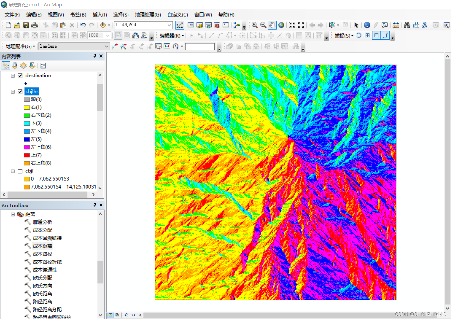Image resolution: width=451 pixels, height=319 pixels.
Task: Open the 地理配准(G) menu button
Action: coord(20,46)
